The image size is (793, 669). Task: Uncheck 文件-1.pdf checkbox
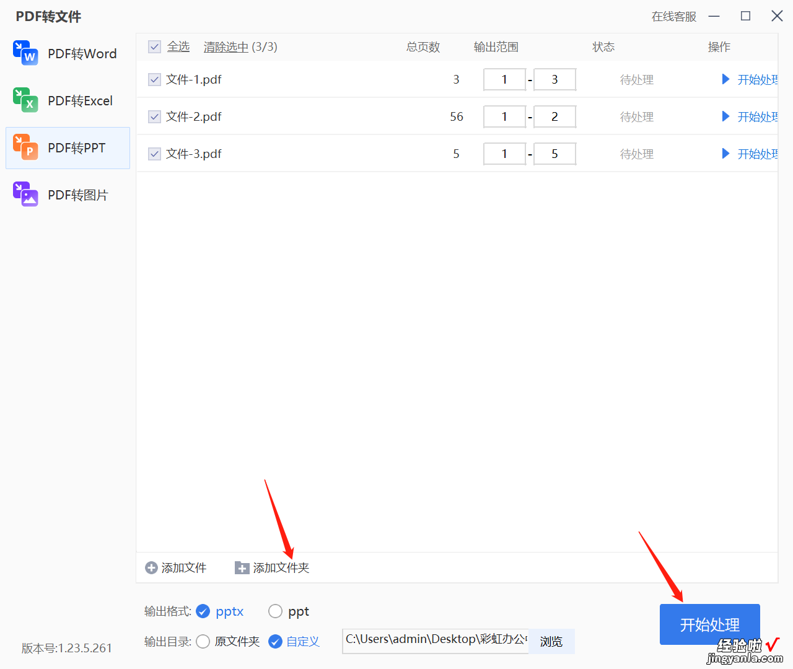tap(155, 79)
